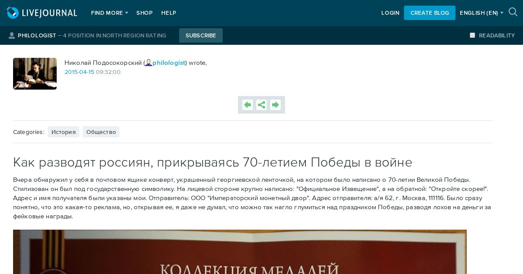Go to previous entry arrow
This screenshot has width=523, height=274.
pyautogui.click(x=248, y=105)
